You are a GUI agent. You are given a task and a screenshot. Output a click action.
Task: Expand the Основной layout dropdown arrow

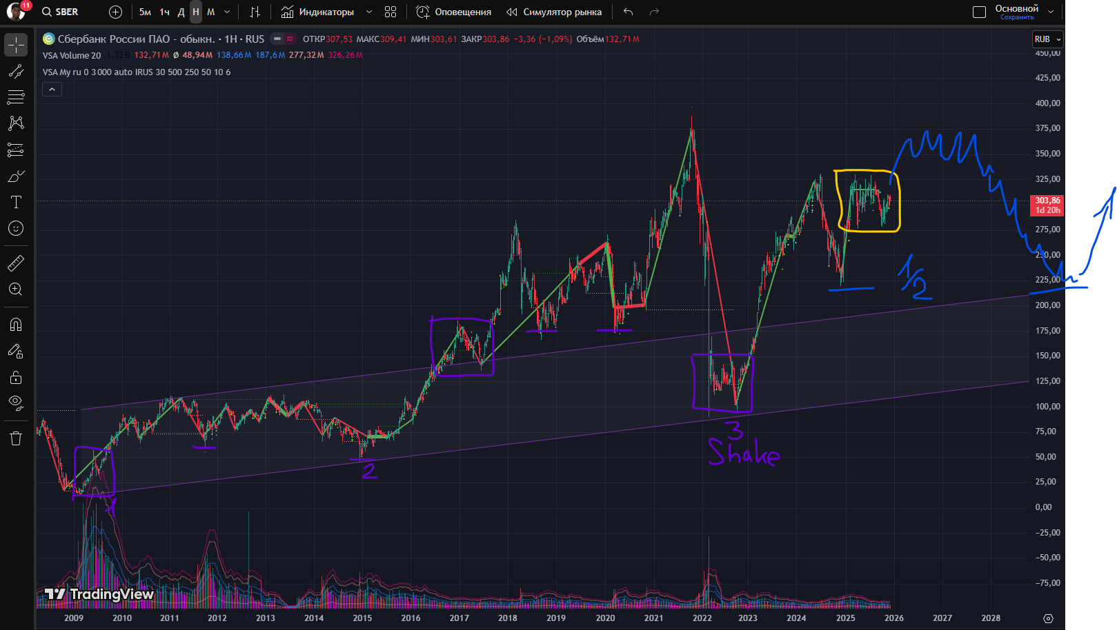click(x=1051, y=12)
